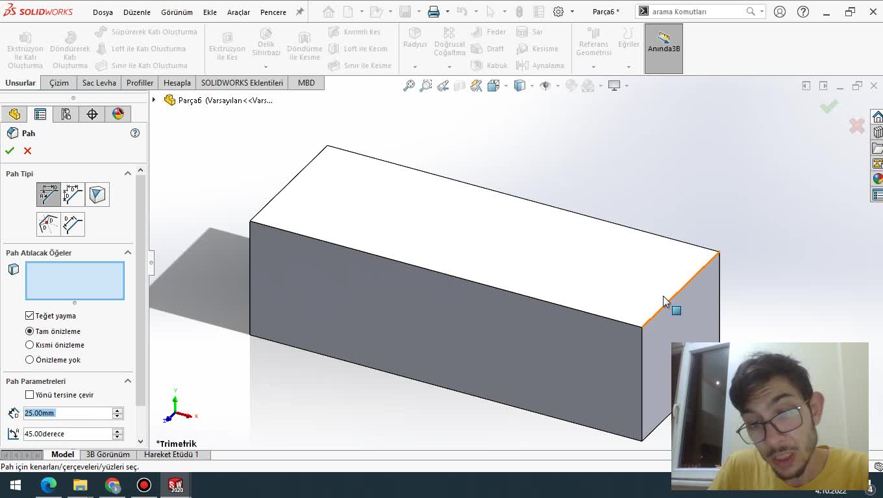Image resolution: width=883 pixels, height=498 pixels.
Task: Select the Distance Distance chamfer type icon
Action: point(73,195)
